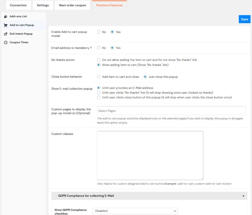
Task: Switch to the Connection tab
Action: click(x=18, y=5)
